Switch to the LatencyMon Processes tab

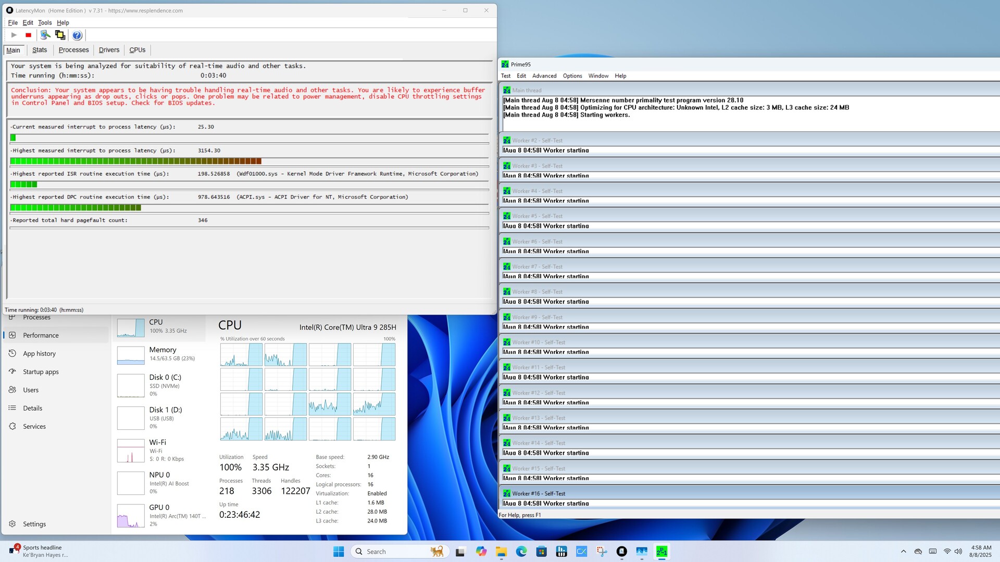tap(73, 50)
